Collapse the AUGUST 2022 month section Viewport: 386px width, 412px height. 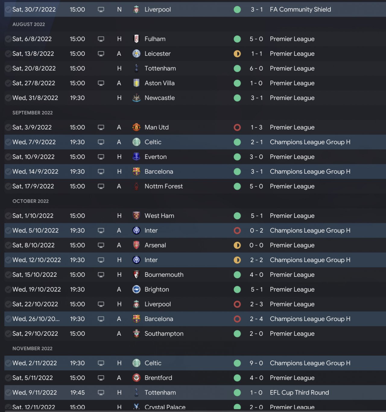[x=29, y=24]
